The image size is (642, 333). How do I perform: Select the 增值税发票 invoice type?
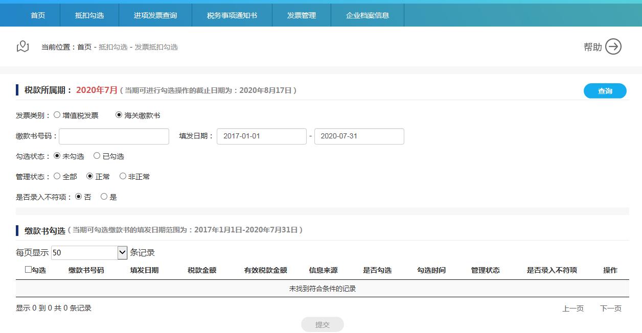57,115
